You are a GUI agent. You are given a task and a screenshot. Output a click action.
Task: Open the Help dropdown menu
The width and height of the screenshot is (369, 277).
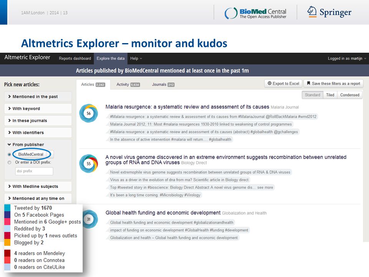pos(136,58)
